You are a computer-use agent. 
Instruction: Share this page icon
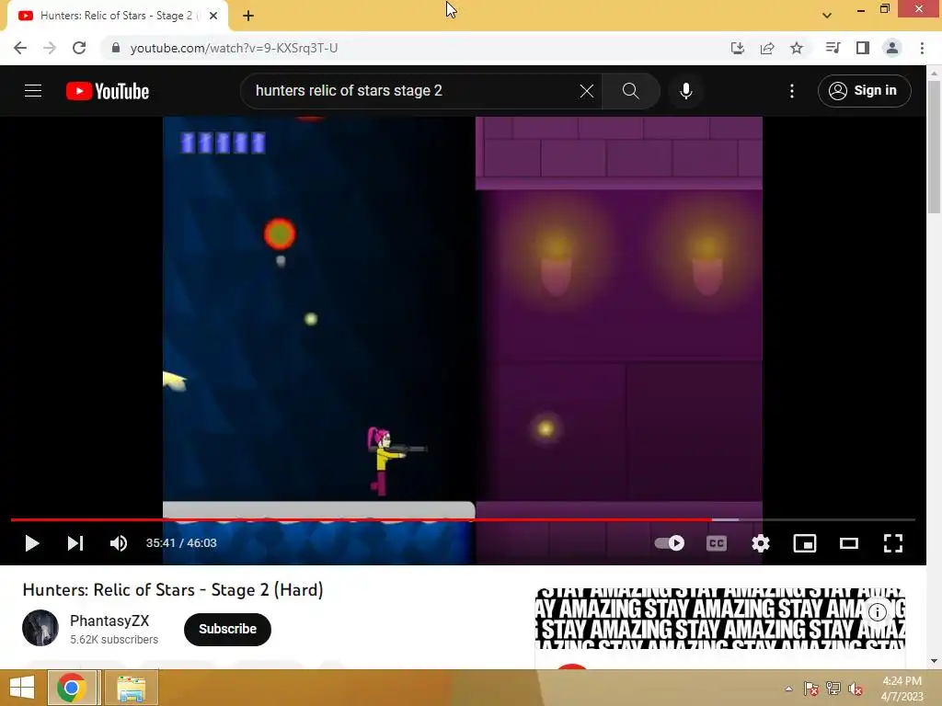pyautogui.click(x=767, y=48)
